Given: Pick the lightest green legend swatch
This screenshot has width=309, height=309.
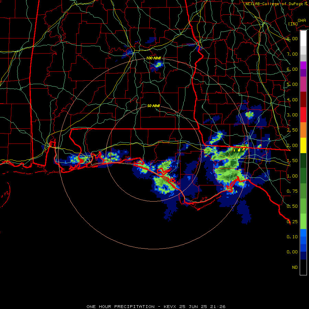Looking at the screenshot, I should pos(303,221).
